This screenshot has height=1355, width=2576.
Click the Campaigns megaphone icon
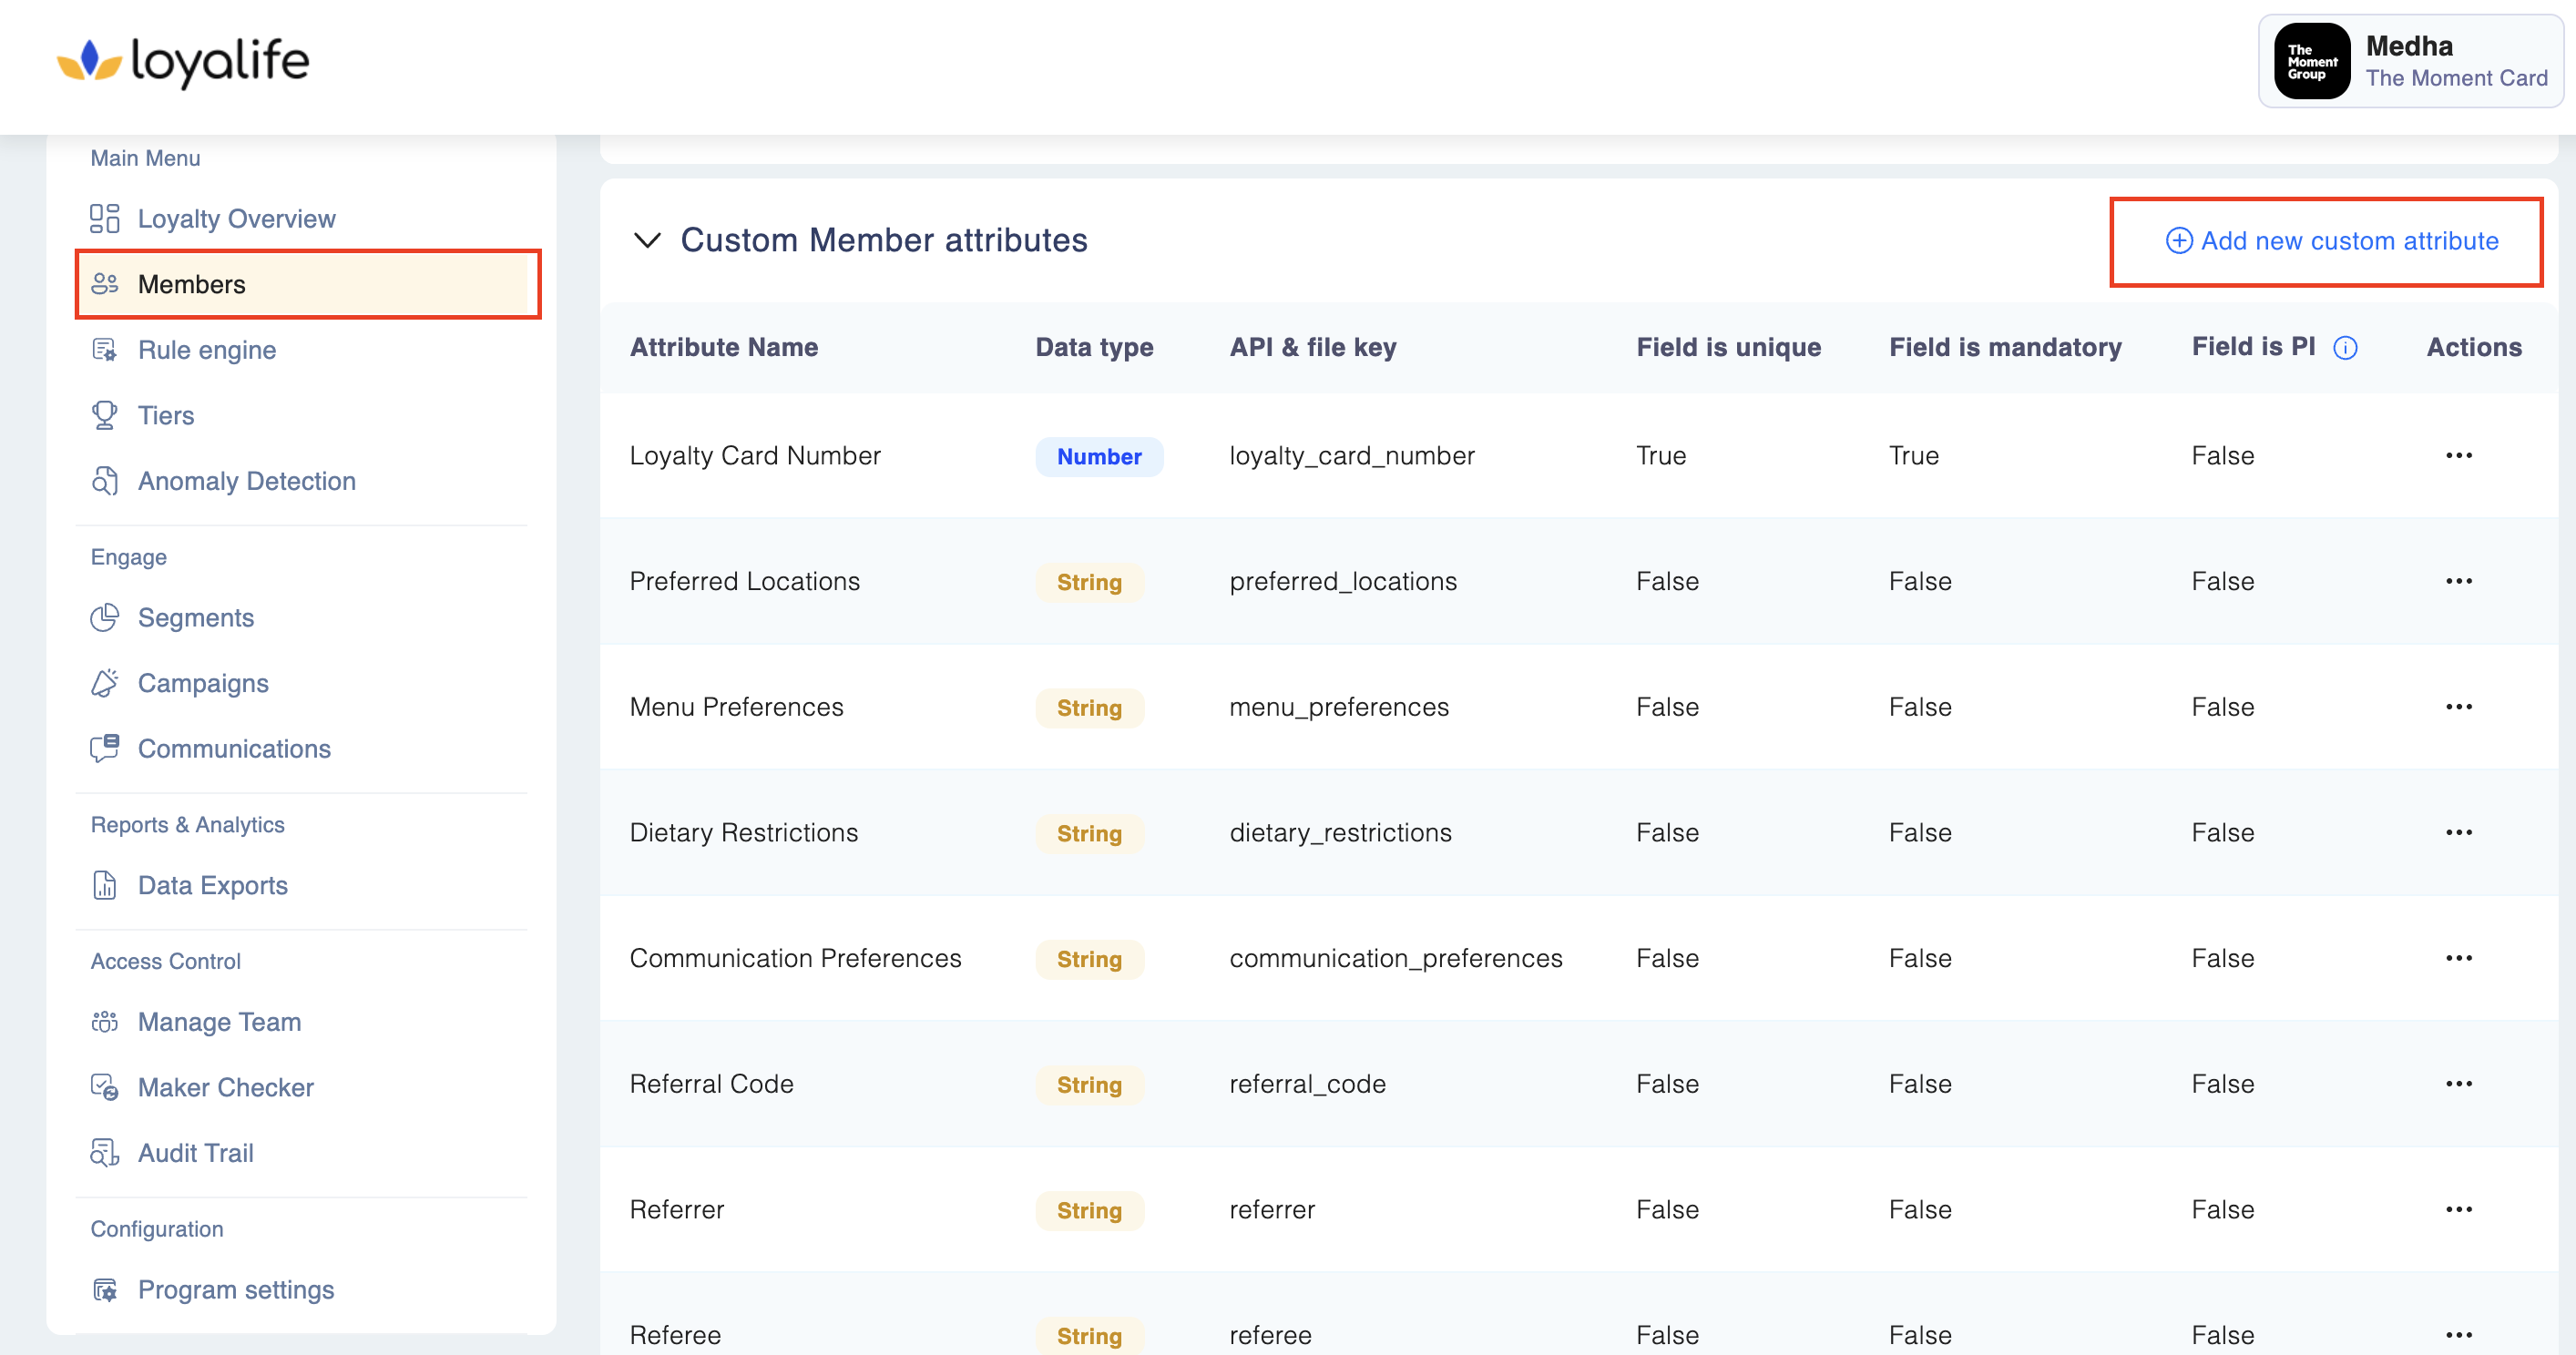104,683
